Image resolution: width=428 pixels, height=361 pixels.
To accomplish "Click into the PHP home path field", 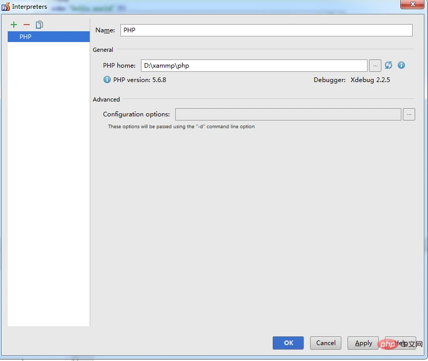I will [254, 66].
